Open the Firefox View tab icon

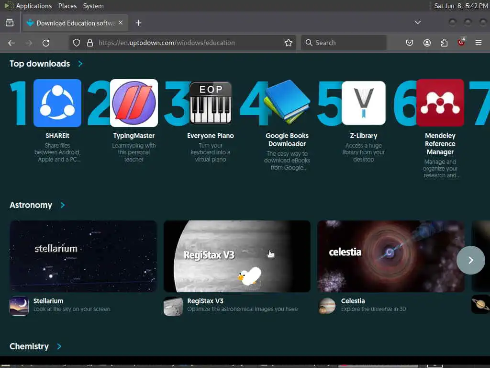[x=10, y=23]
